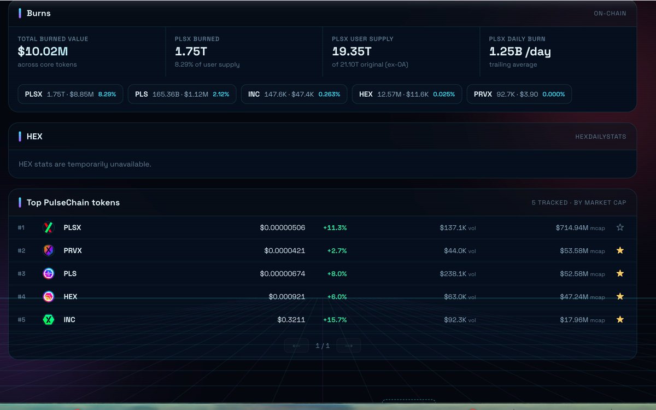Click the HEX token logo icon
This screenshot has width=656, height=410.
49,296
